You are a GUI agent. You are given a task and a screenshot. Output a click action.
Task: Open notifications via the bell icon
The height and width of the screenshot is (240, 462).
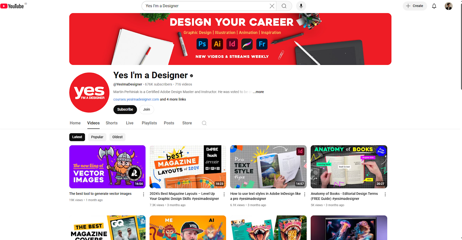[434, 6]
